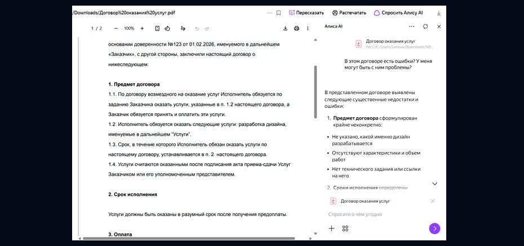Expand the truncated Алиса answer chevron
The width and height of the screenshot is (524, 246).
pos(435,184)
